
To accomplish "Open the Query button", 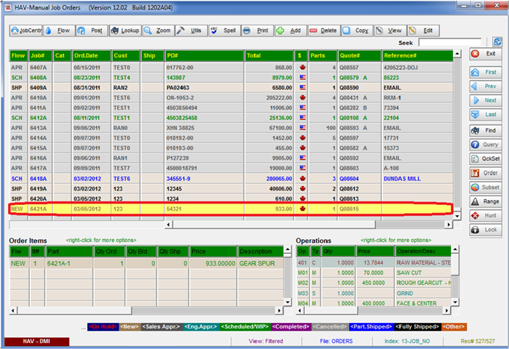I will pos(485,145).
